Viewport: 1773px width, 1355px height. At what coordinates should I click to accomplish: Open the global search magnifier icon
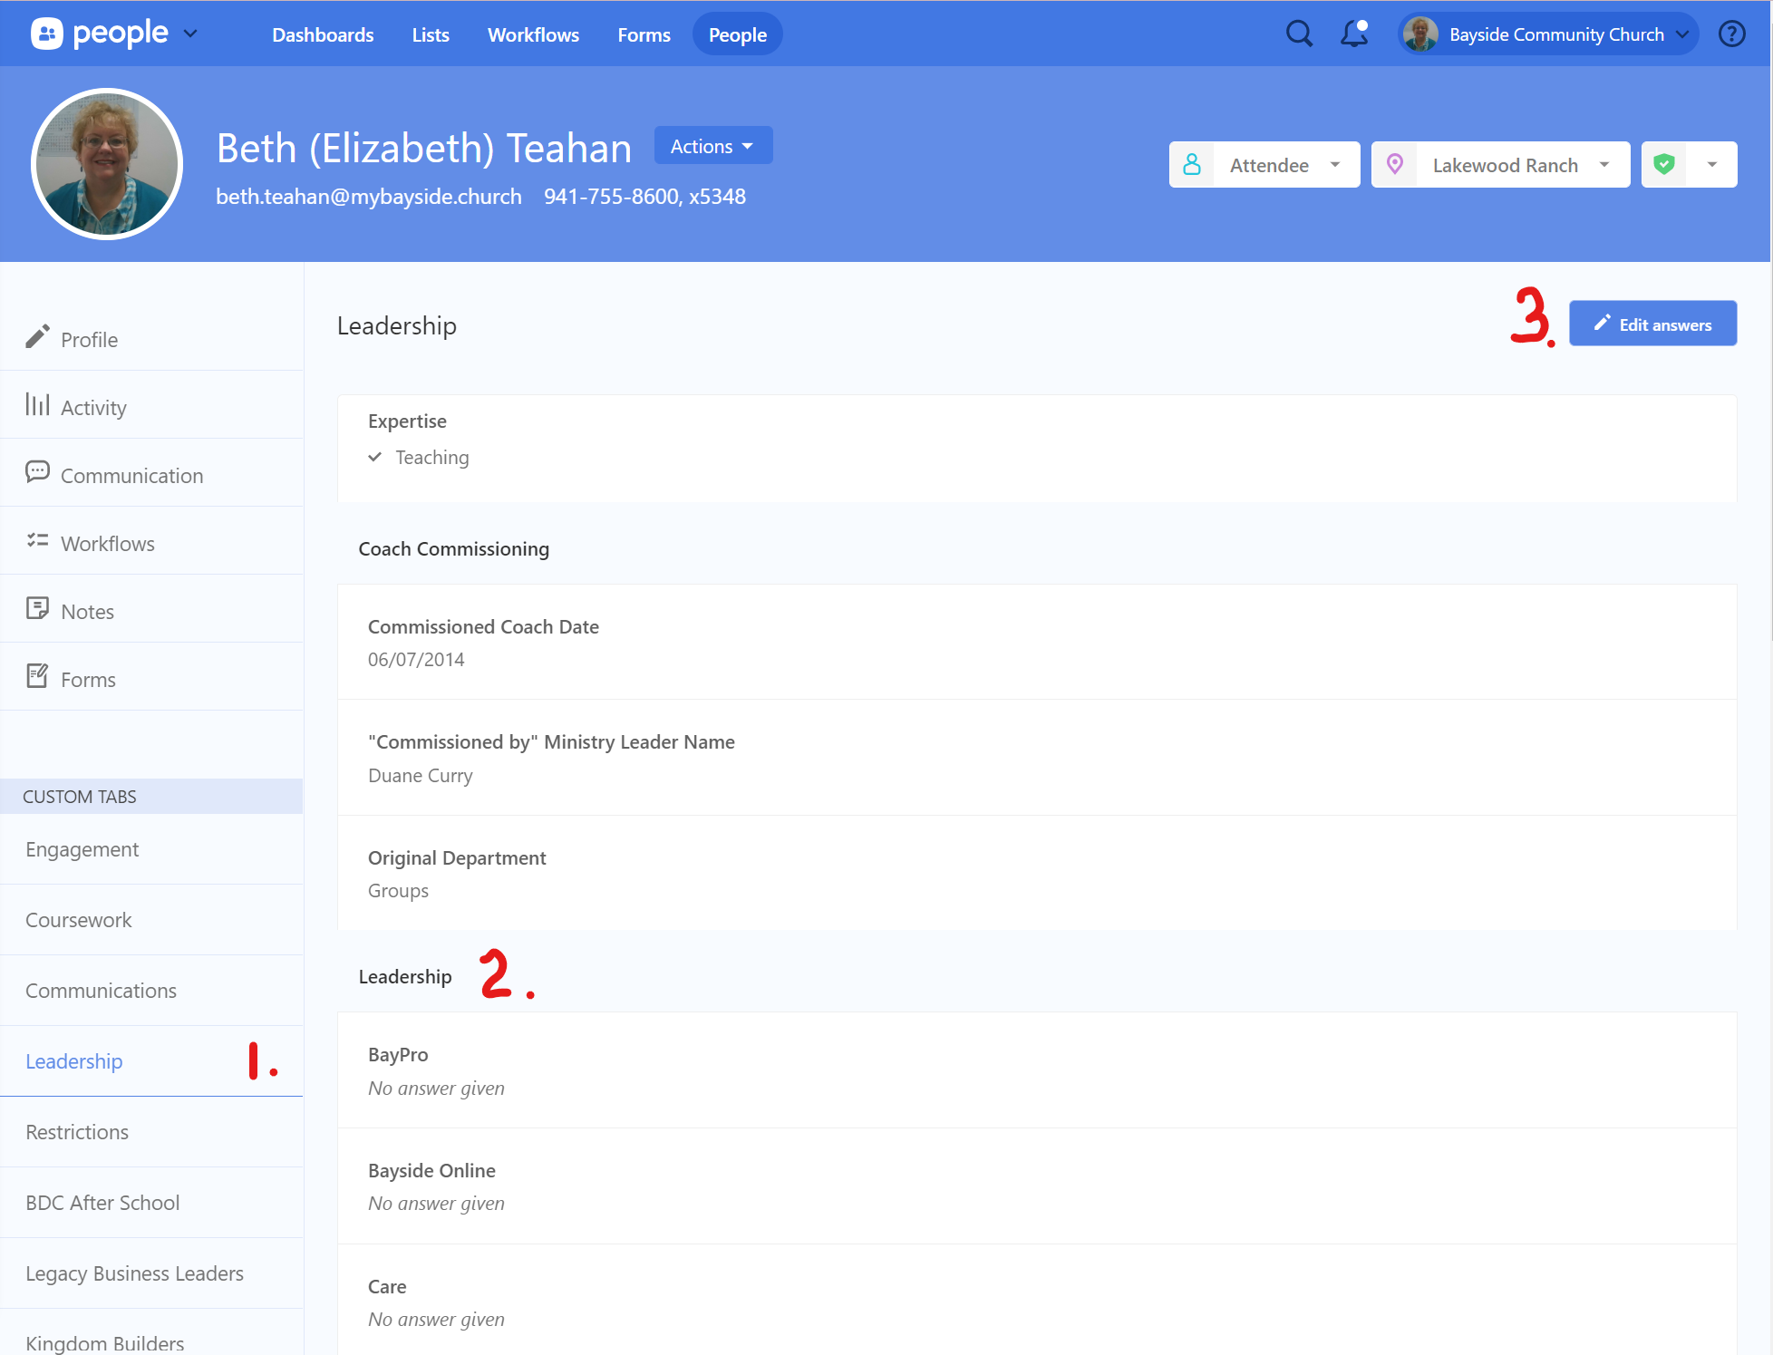[1299, 34]
